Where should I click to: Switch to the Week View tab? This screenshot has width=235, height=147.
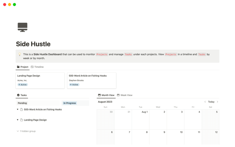(124, 95)
